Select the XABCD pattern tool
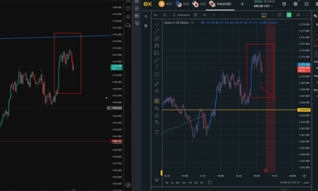Image resolution: width=318 pixels, height=191 pixels. tap(157, 46)
